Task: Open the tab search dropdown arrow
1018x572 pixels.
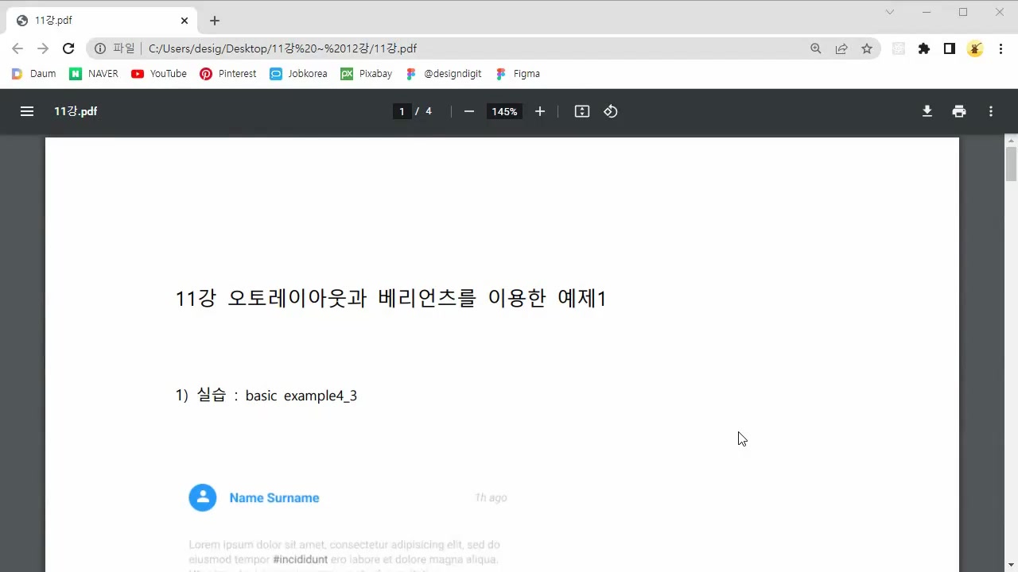Action: (890, 13)
